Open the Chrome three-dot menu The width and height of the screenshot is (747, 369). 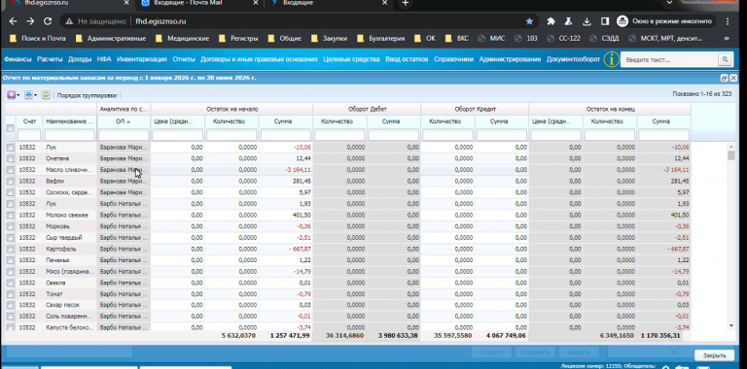coord(728,21)
